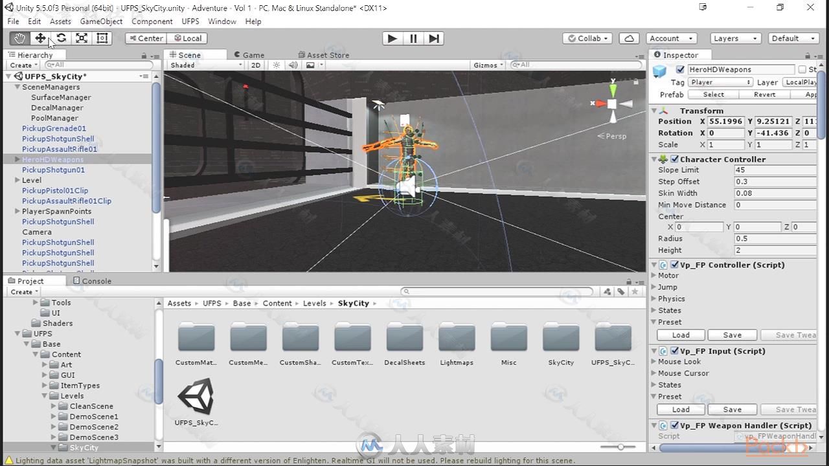Click the Pause button
The image size is (829, 466).
[413, 38]
